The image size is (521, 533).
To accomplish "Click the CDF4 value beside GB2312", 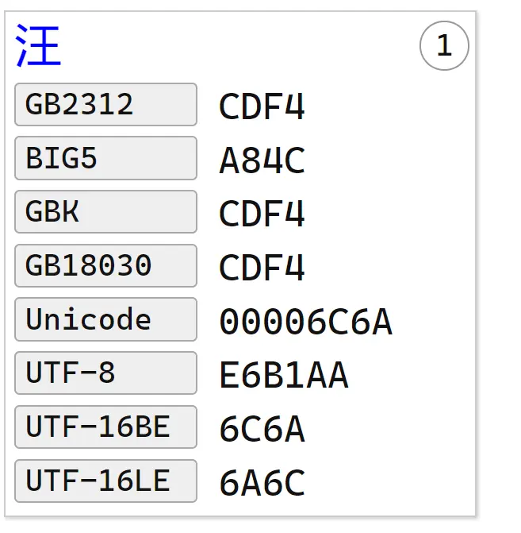I will point(262,107).
